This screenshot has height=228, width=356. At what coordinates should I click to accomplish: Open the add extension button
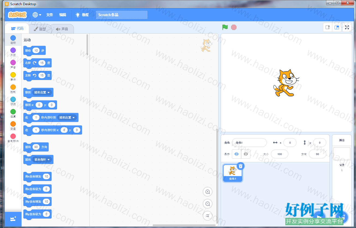13,219
